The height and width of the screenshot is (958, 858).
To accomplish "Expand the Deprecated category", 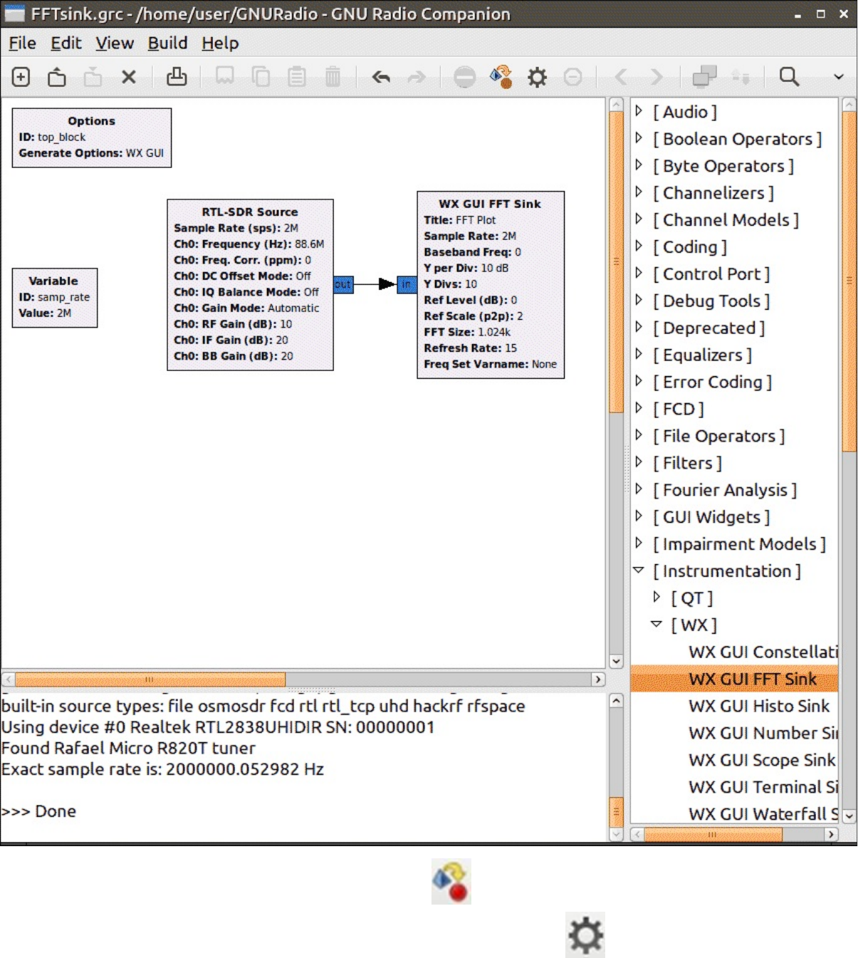I will coord(639,328).
